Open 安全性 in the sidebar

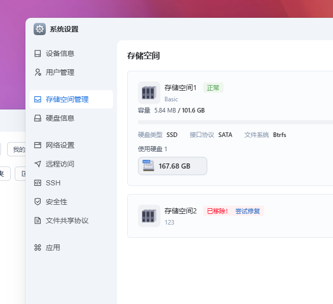tap(71, 202)
